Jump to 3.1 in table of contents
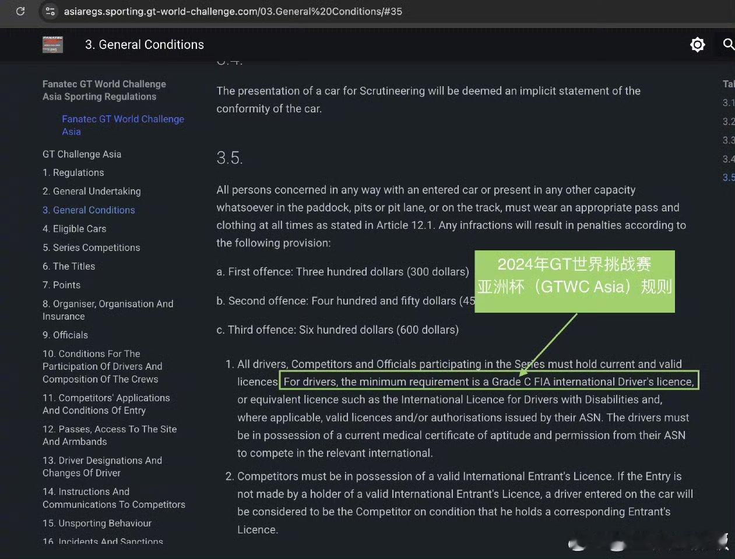 (x=729, y=102)
